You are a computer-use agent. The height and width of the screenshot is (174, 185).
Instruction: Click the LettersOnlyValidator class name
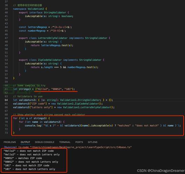[x=52, y=38]
